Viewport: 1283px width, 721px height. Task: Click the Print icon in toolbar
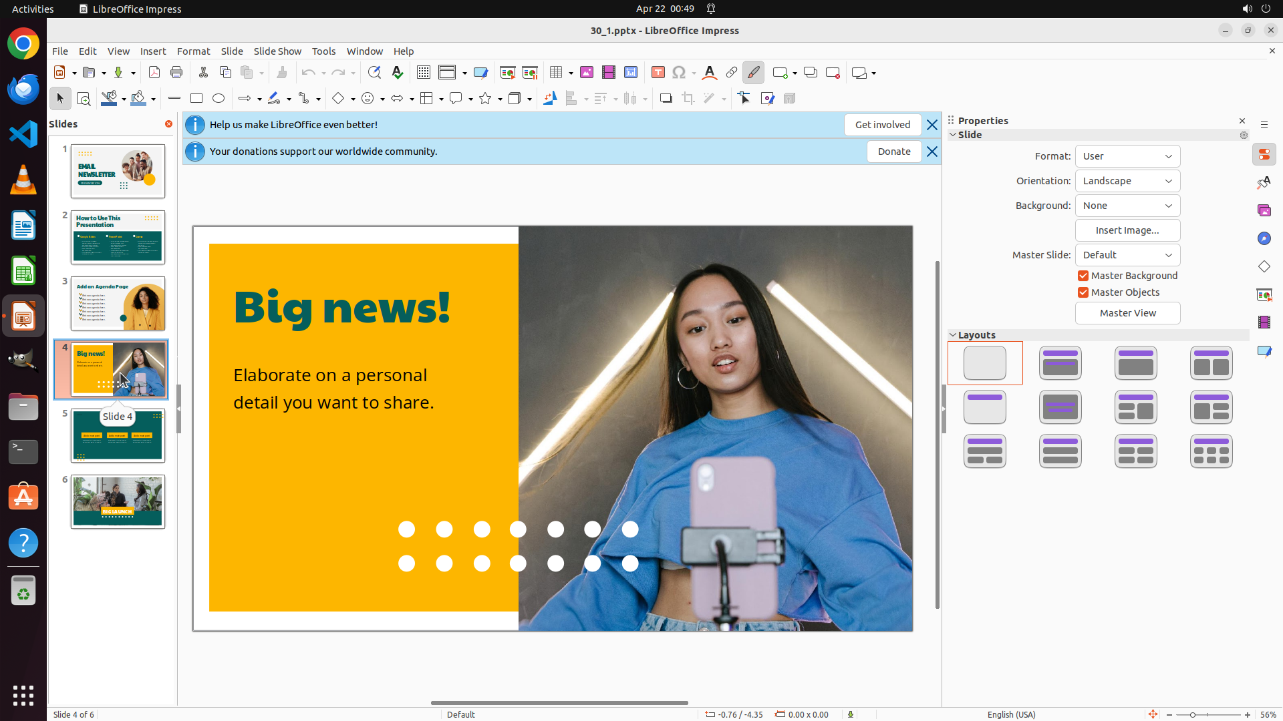[176, 73]
